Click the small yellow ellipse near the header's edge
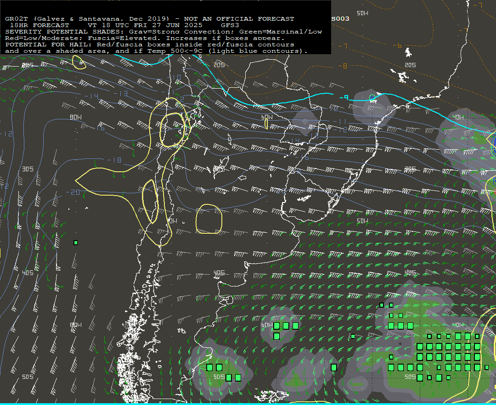Image resolution: width=496 pixels, height=405 pixels. pyautogui.click(x=79, y=62)
